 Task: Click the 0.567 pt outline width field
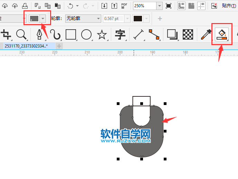point(114,19)
